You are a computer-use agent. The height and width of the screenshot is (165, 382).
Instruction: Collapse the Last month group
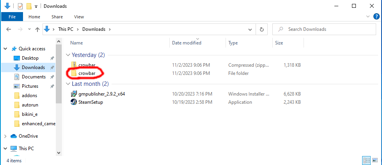click(x=68, y=84)
